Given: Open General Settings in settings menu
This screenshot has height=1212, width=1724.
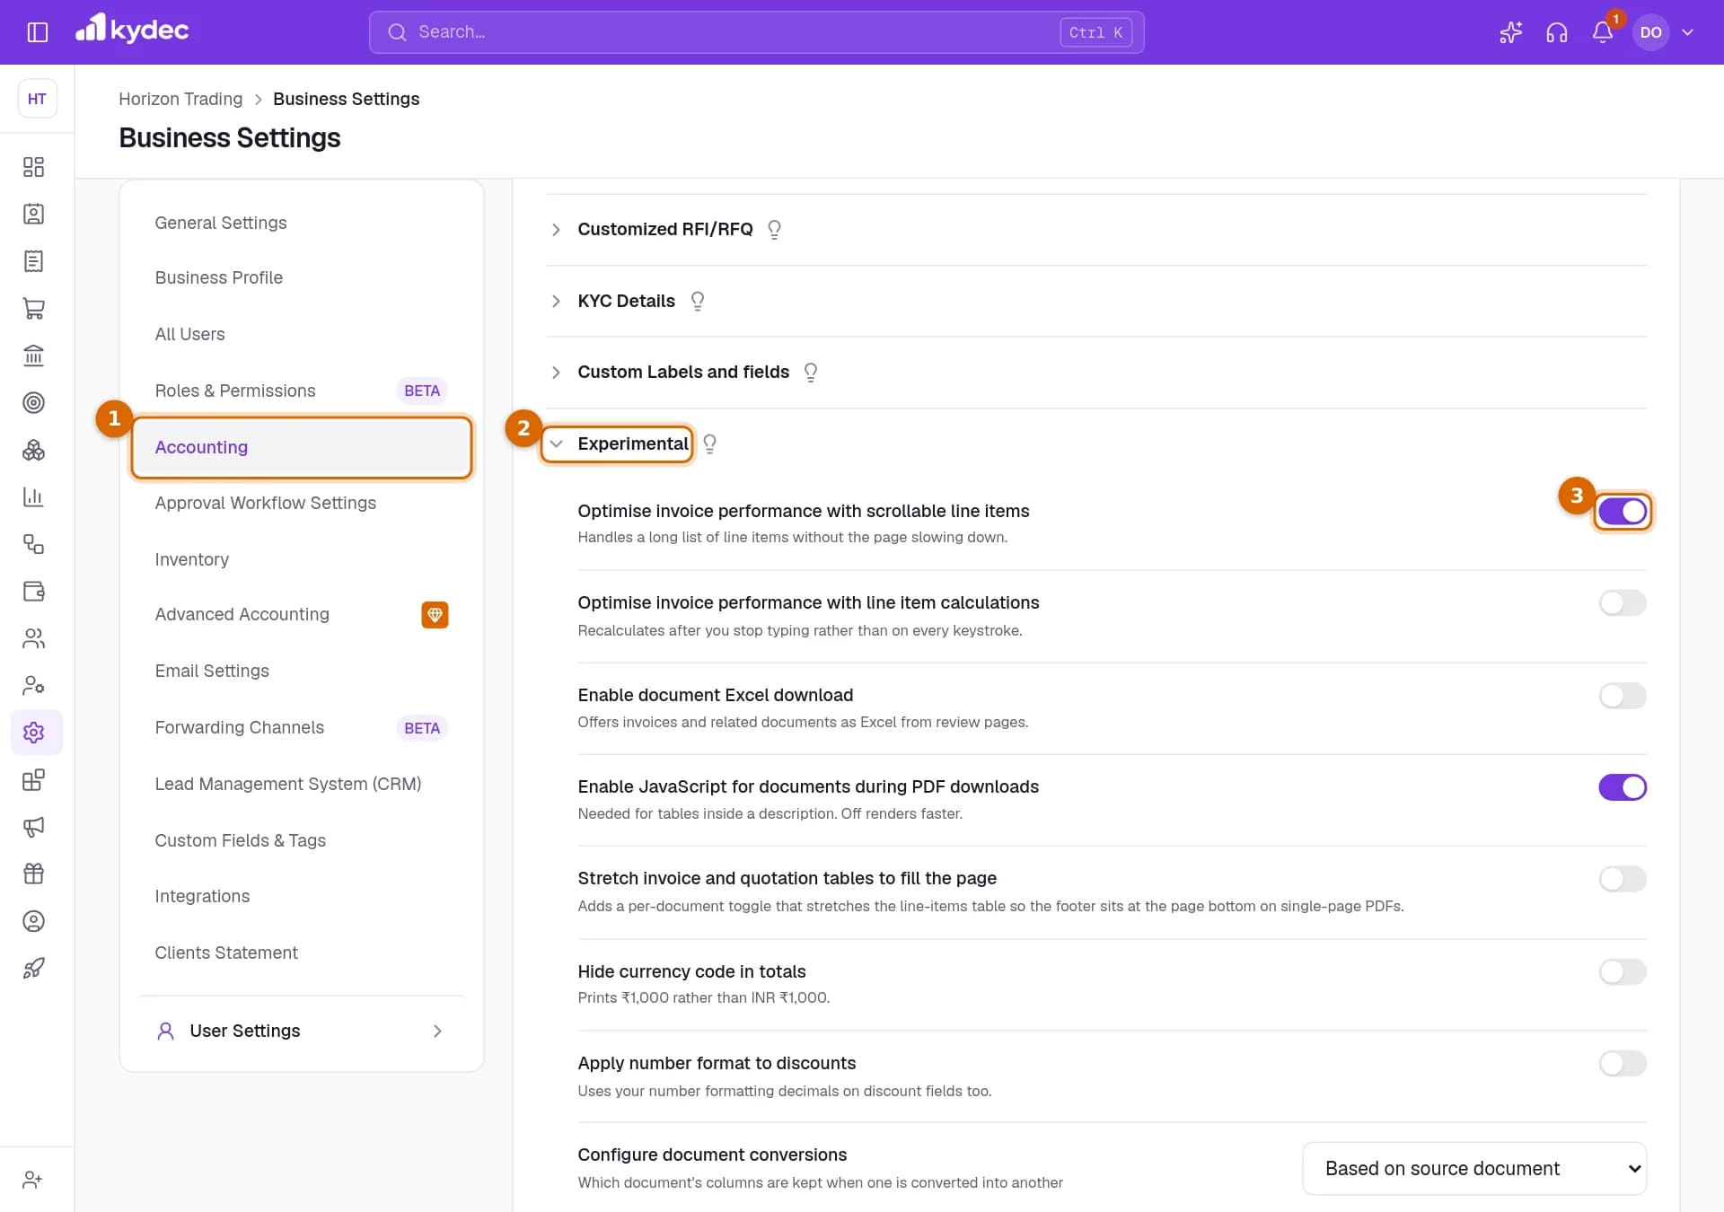Looking at the screenshot, I should click(x=221, y=223).
